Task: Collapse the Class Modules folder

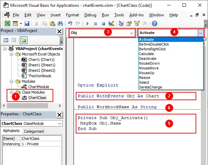Action: pyautogui.click(x=12, y=92)
